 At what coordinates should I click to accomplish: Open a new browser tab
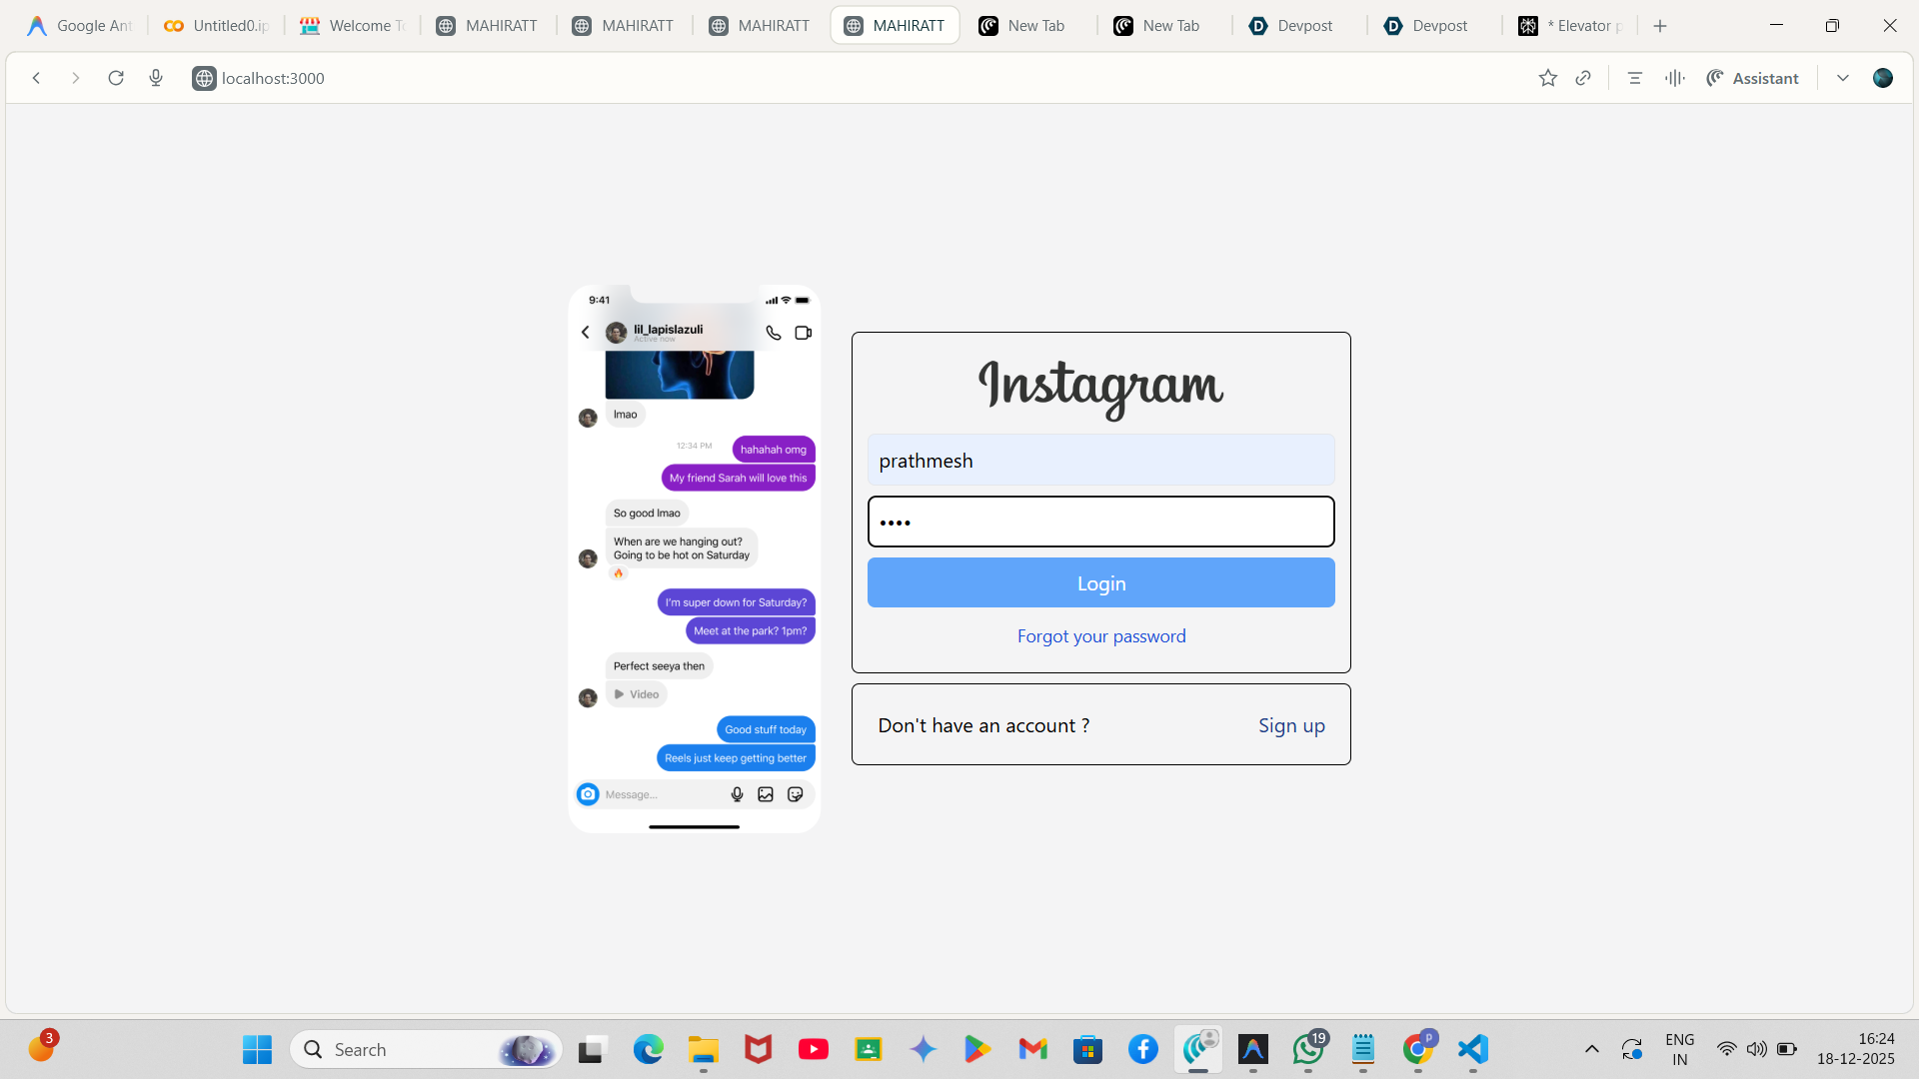[1660, 26]
